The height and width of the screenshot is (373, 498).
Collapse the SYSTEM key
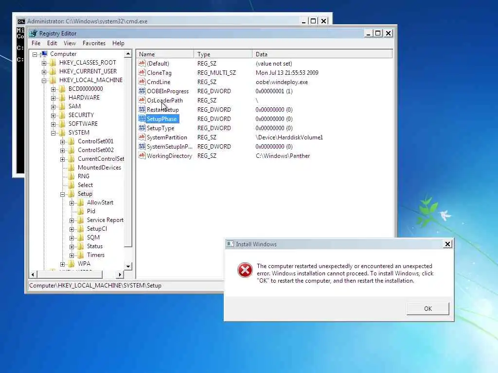[x=53, y=133]
